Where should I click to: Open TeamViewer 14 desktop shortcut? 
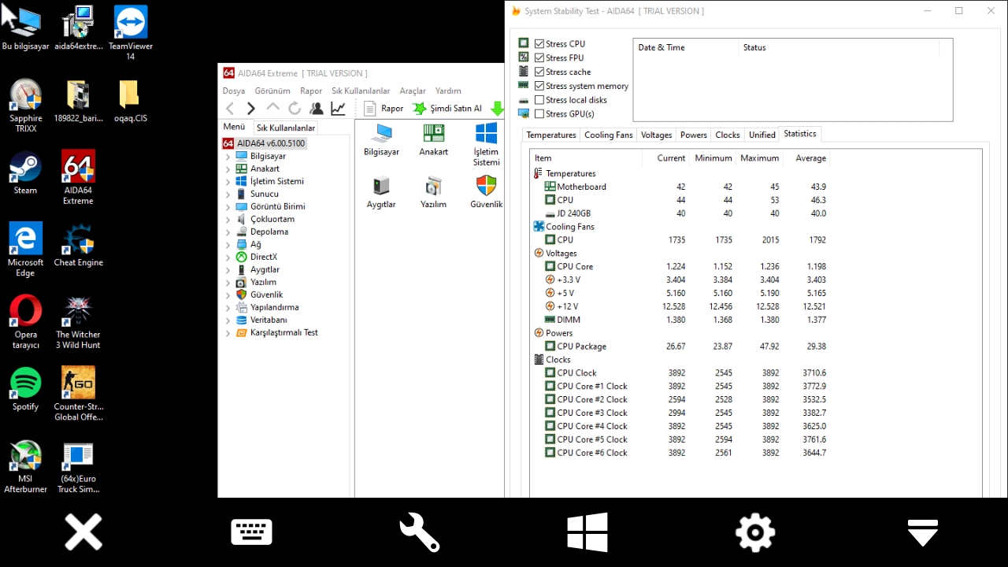tap(130, 33)
